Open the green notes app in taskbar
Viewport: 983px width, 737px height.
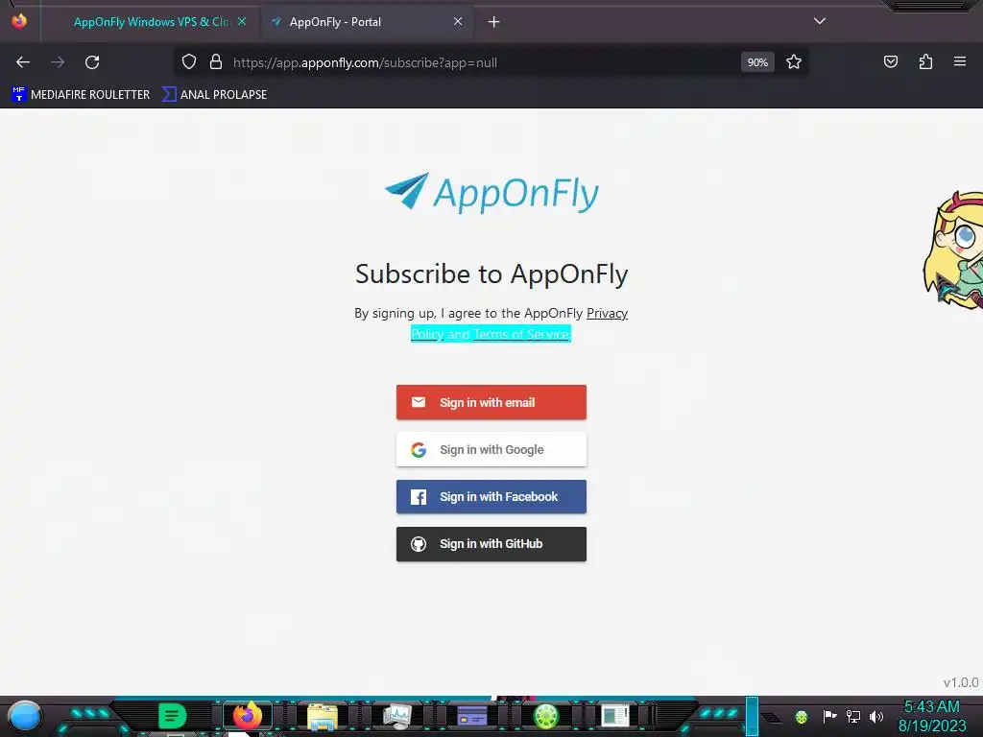click(x=172, y=716)
